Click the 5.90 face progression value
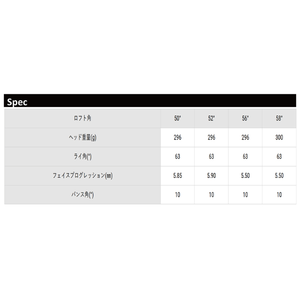 (211, 176)
